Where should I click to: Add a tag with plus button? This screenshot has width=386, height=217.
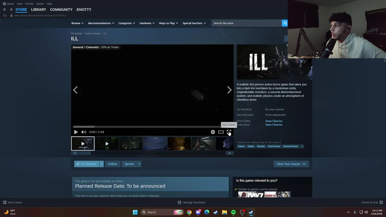click(302, 146)
